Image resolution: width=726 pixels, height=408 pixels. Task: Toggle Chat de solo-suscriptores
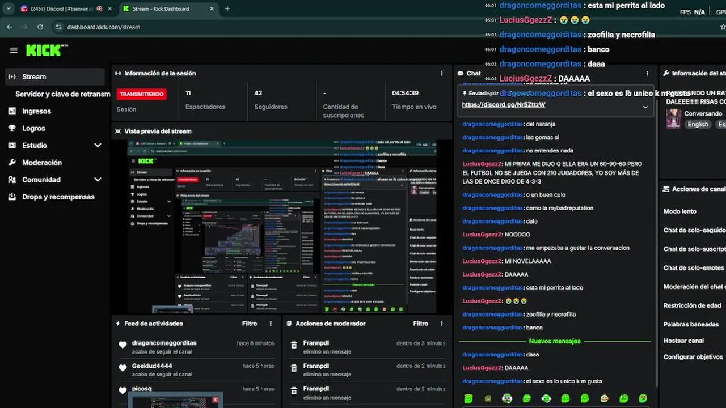[x=695, y=249]
